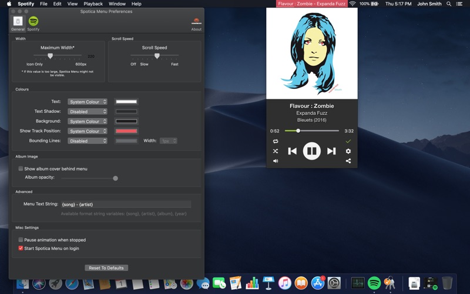
Task: Click the share icon in player
Action: tap(348, 161)
